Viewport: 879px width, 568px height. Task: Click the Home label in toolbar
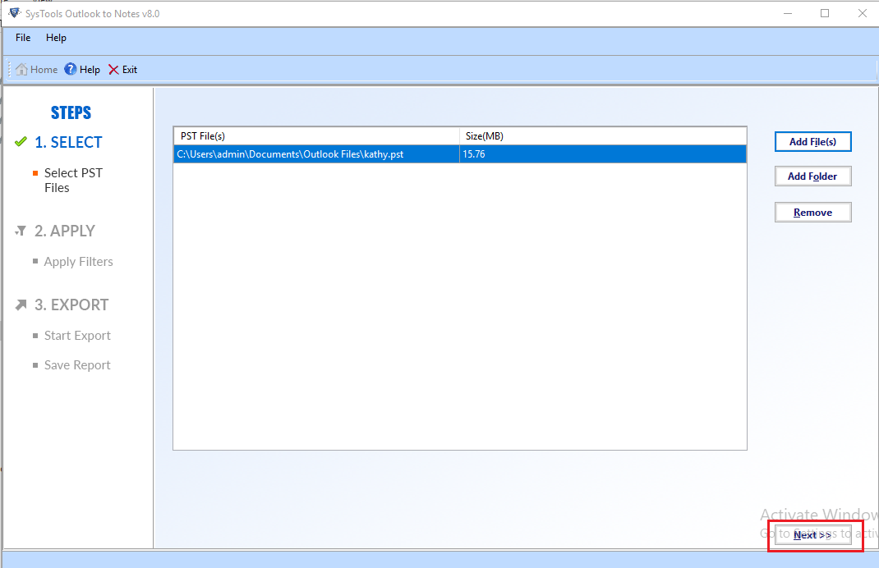pos(44,70)
